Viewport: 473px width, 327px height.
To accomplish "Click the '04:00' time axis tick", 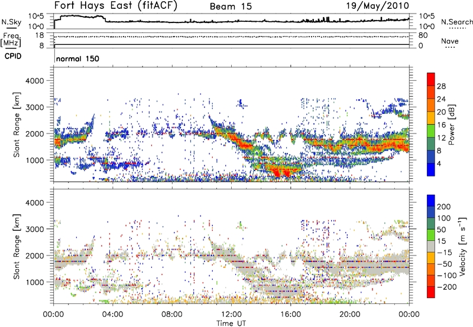I will click(x=112, y=315).
